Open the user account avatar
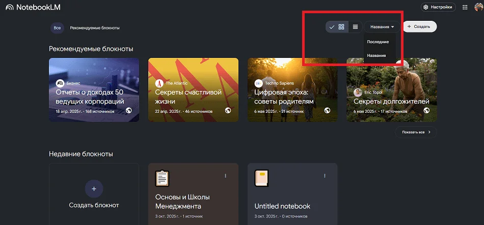Image resolution: width=484 pixels, height=225 pixels. coord(478,7)
